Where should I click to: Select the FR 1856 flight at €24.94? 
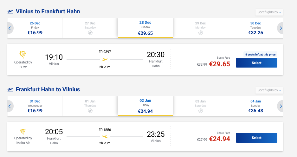coord(256,138)
